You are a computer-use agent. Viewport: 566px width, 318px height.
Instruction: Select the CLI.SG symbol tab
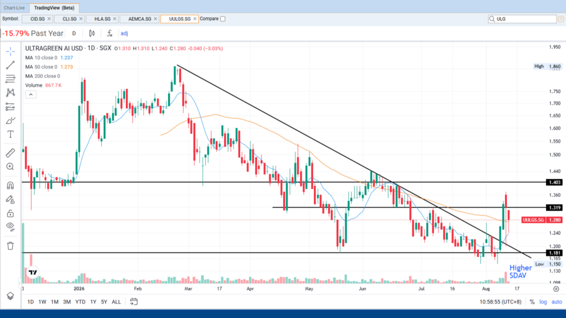click(69, 19)
